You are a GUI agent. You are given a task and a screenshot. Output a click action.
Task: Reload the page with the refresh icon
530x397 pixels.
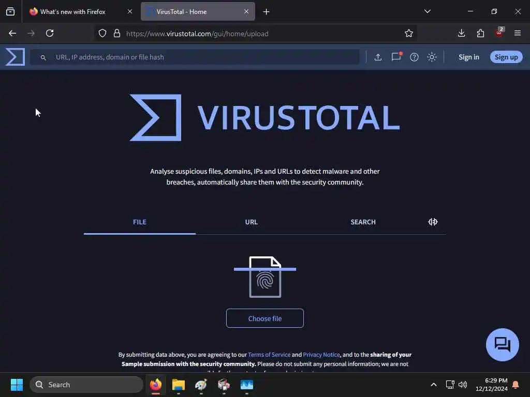point(50,33)
